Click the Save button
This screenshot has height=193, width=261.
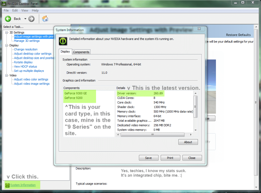point(149,158)
